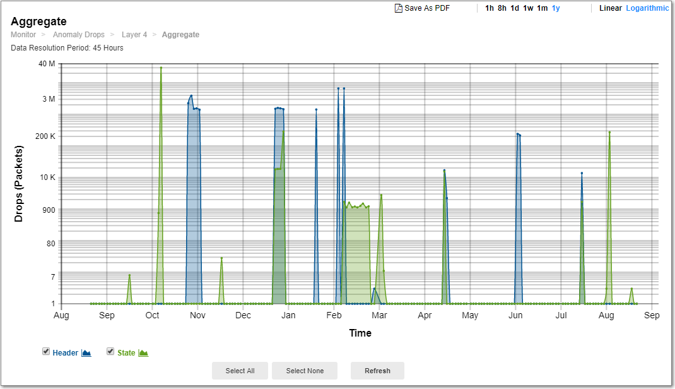Click the Aggregate breadcrumb item
This screenshot has height=389, width=675.
click(180, 35)
